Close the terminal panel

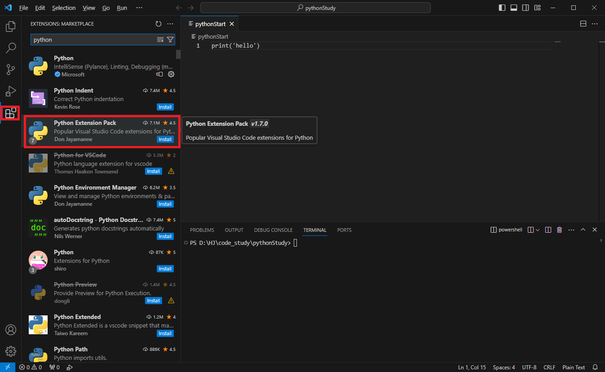pyautogui.click(x=595, y=230)
